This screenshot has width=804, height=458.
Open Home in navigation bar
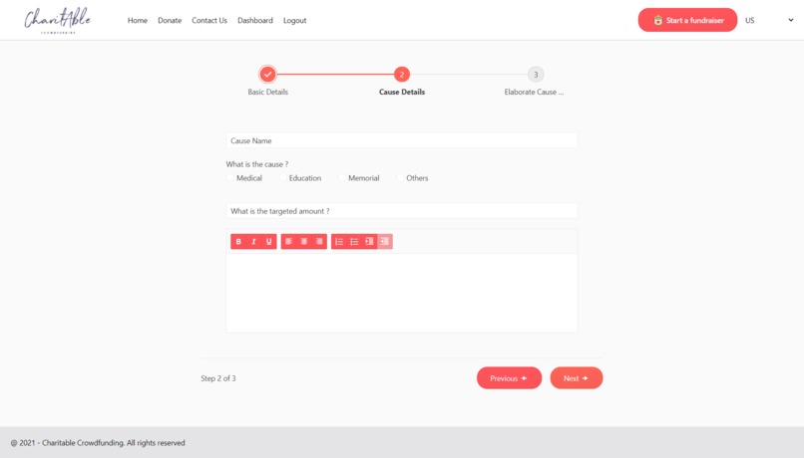(x=138, y=21)
